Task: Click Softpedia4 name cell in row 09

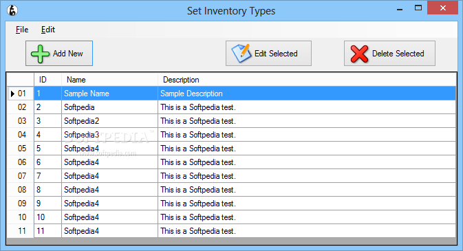Action: point(109,203)
